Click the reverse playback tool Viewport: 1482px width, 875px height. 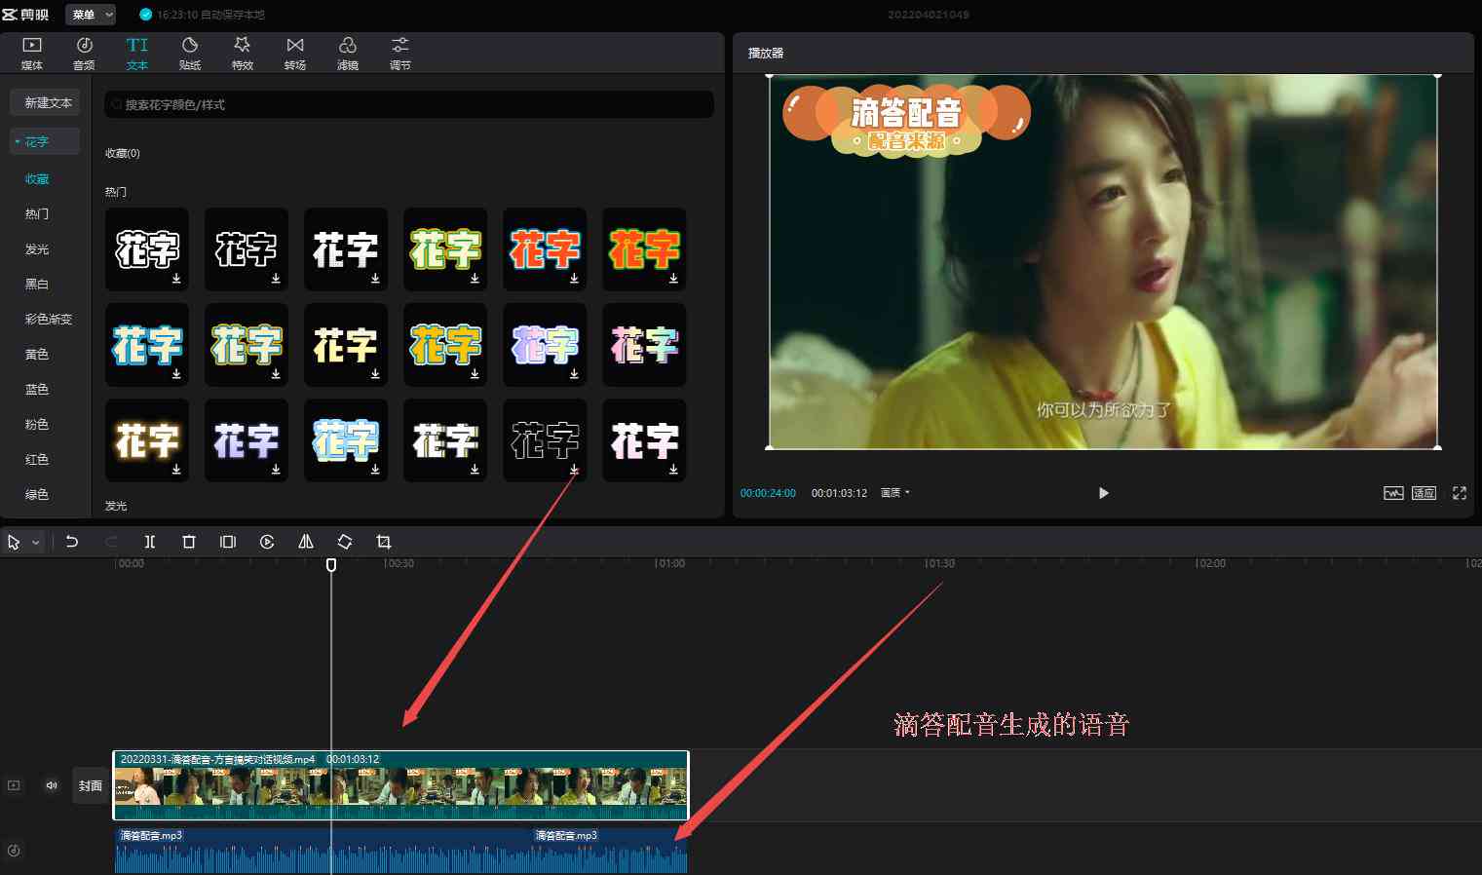tap(267, 542)
